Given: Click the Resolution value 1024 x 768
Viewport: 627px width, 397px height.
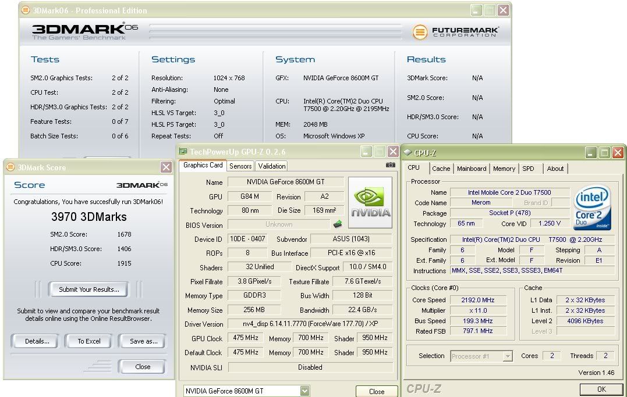Looking at the screenshot, I should [x=229, y=78].
